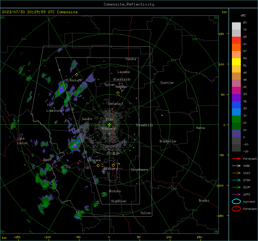Pick the bright yellow dBZ color swatch

pos(236,62)
